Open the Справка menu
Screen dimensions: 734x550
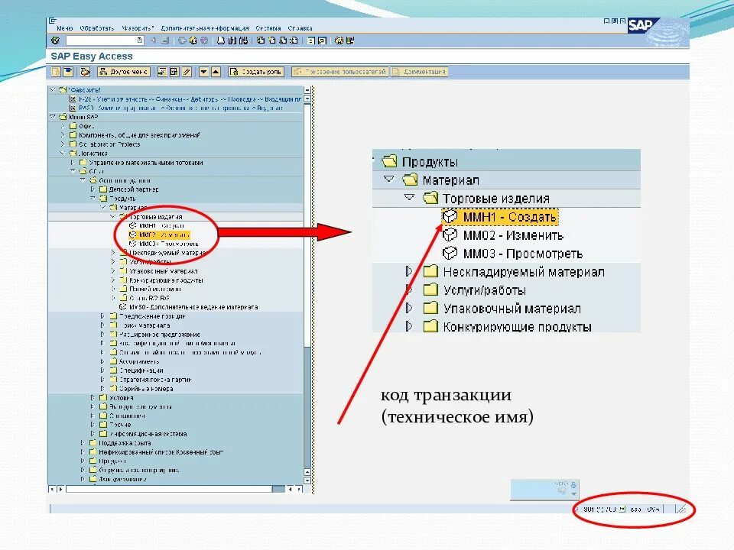coord(300,28)
